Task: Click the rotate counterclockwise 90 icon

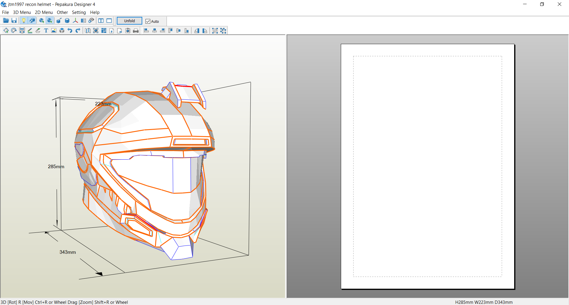Action: click(x=197, y=30)
